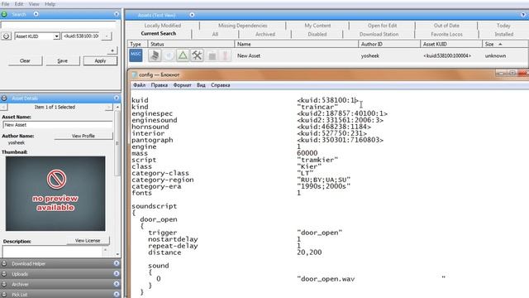The image size is (529, 298).
Task: Open the Edit menu in Content Manager
Action: 19,4
